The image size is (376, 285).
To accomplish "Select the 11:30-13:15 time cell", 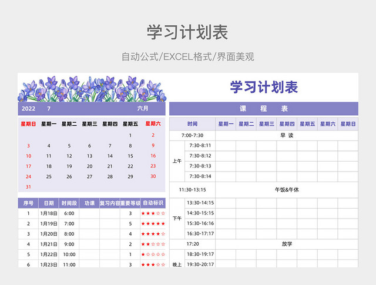I will [192, 190].
